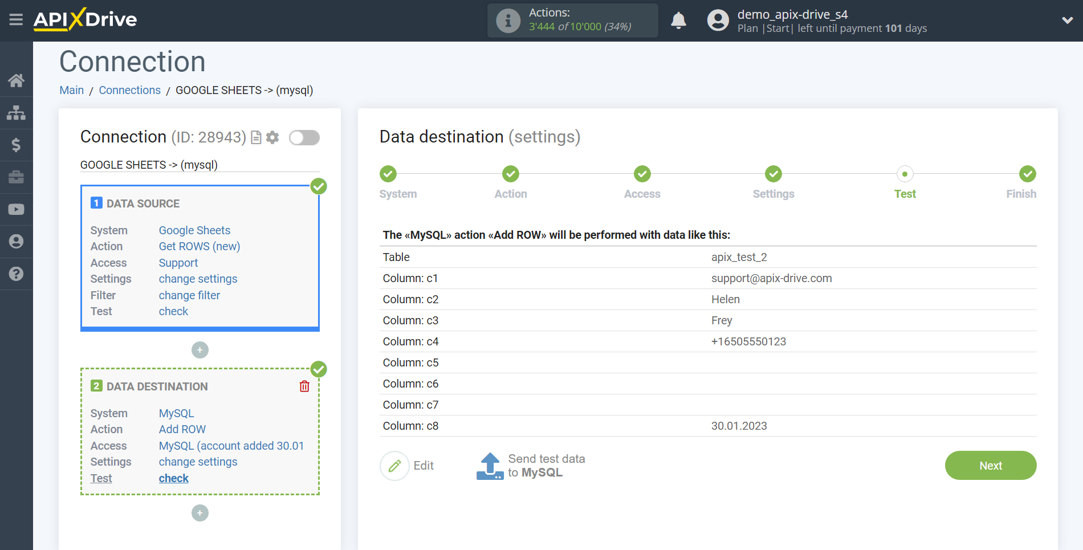This screenshot has height=550, width=1083.
Task: Open the Google Sheets system link
Action: (x=194, y=230)
